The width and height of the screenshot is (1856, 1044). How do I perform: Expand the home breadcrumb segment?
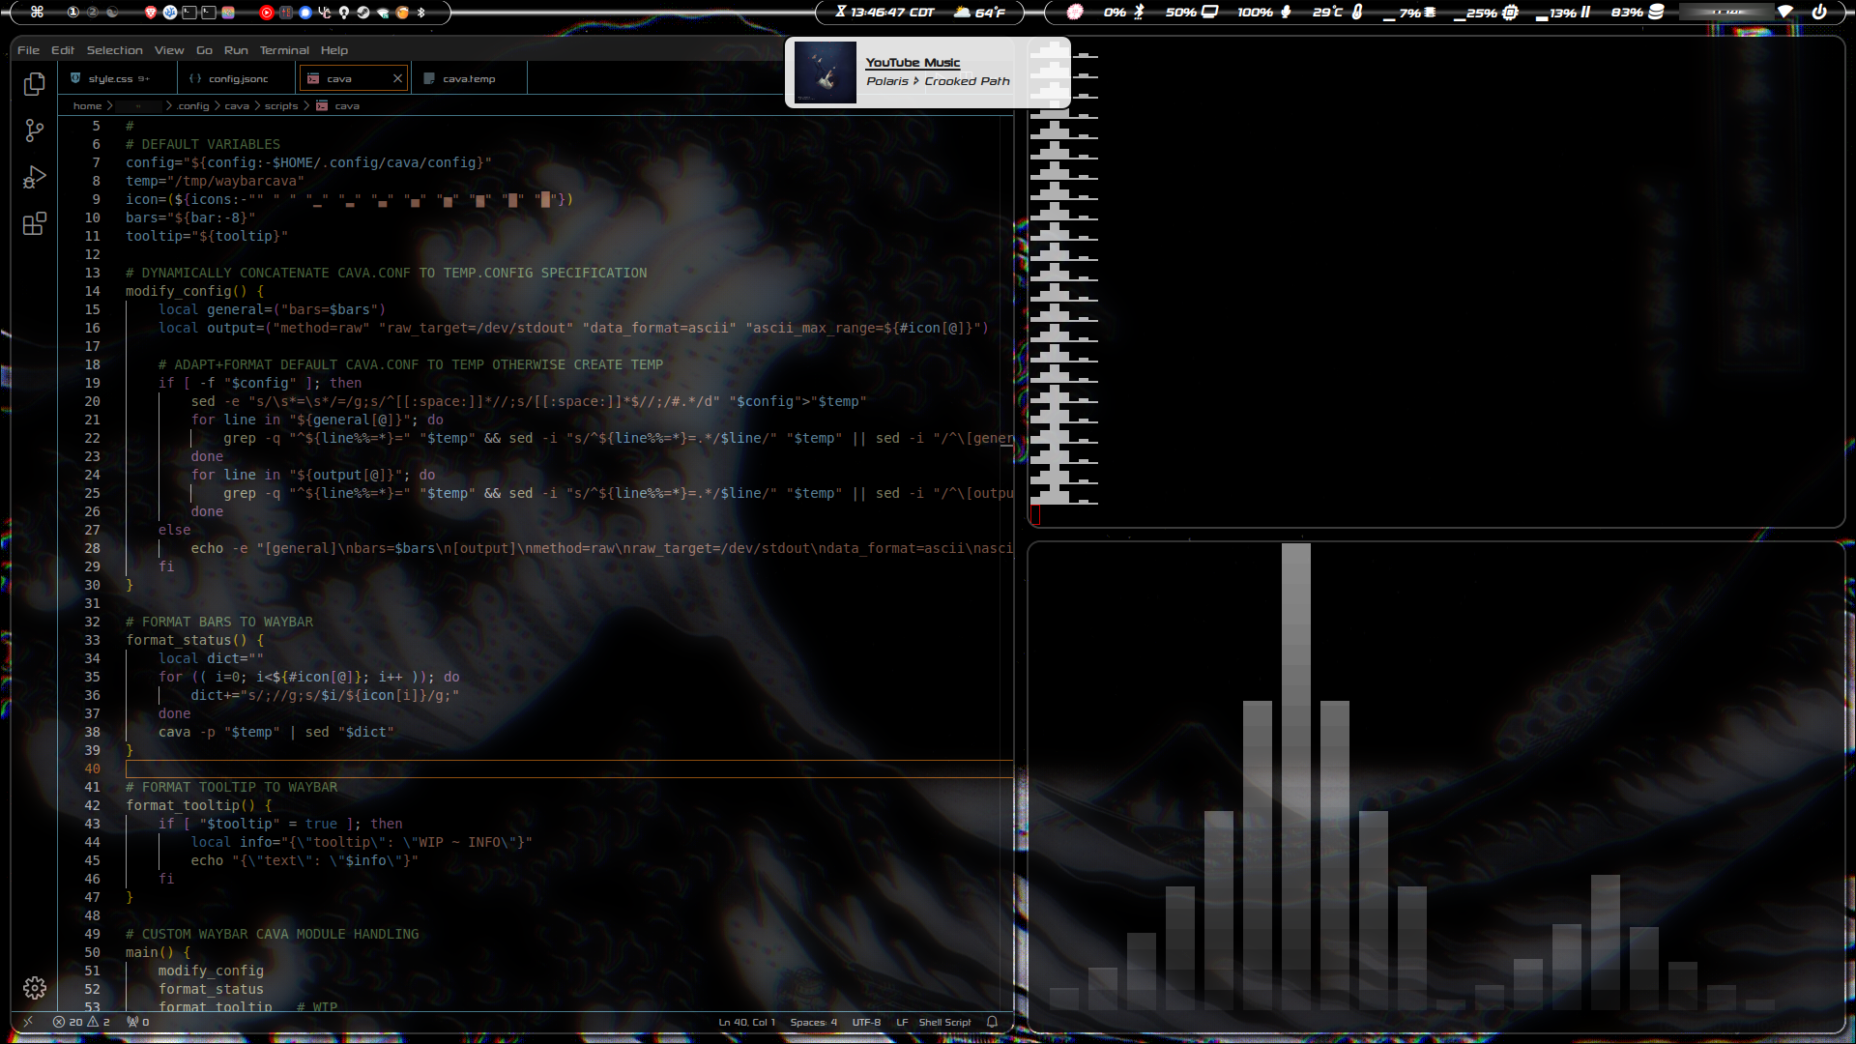87,106
